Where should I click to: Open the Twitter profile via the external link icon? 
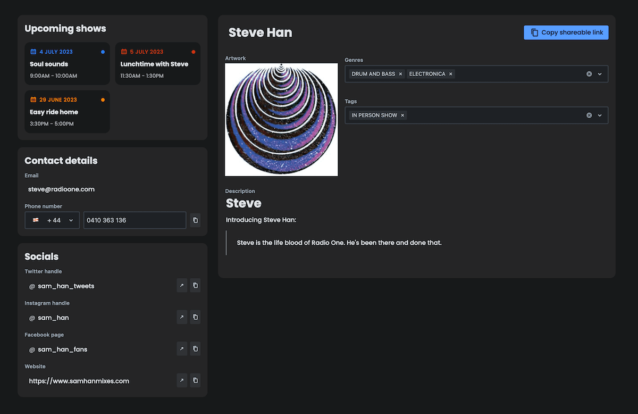[x=182, y=285]
